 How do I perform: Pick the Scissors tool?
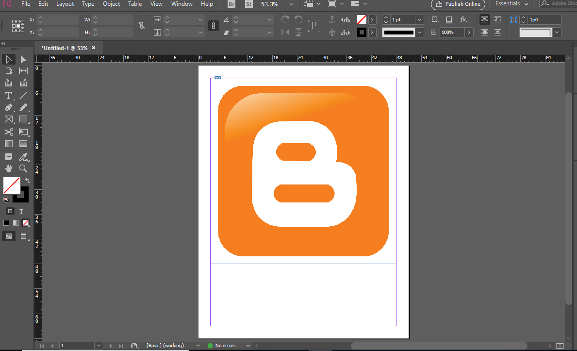[x=9, y=132]
